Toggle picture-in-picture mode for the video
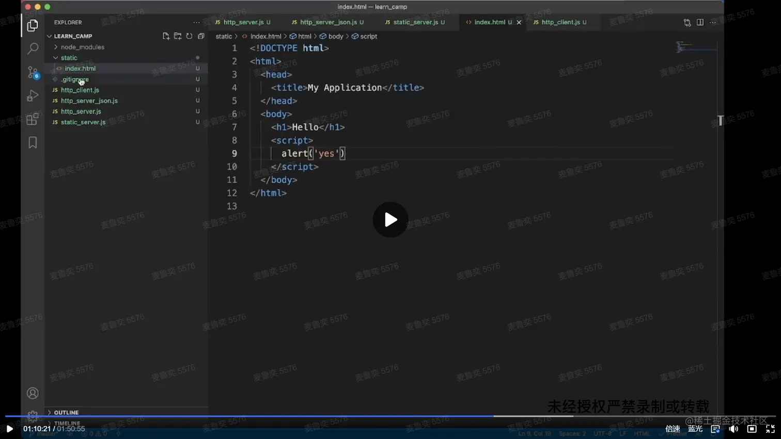This screenshot has height=439, width=781. pos(752,429)
